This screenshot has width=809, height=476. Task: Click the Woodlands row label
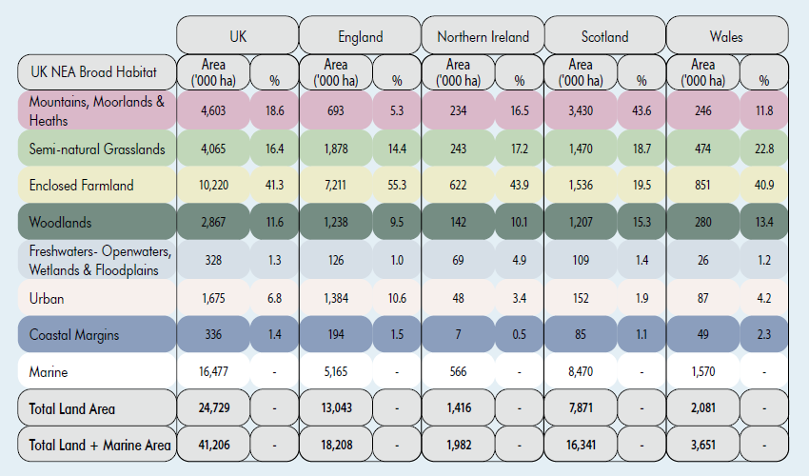click(x=59, y=222)
